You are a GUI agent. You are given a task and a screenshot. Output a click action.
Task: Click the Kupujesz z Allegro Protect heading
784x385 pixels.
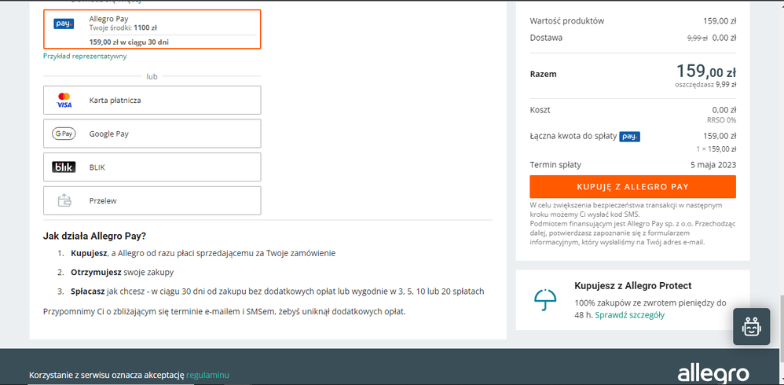pyautogui.click(x=633, y=286)
